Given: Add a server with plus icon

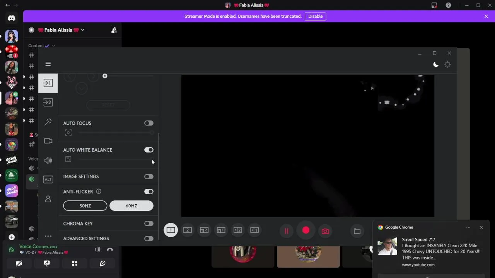Looking at the screenshot, I should point(12,237).
